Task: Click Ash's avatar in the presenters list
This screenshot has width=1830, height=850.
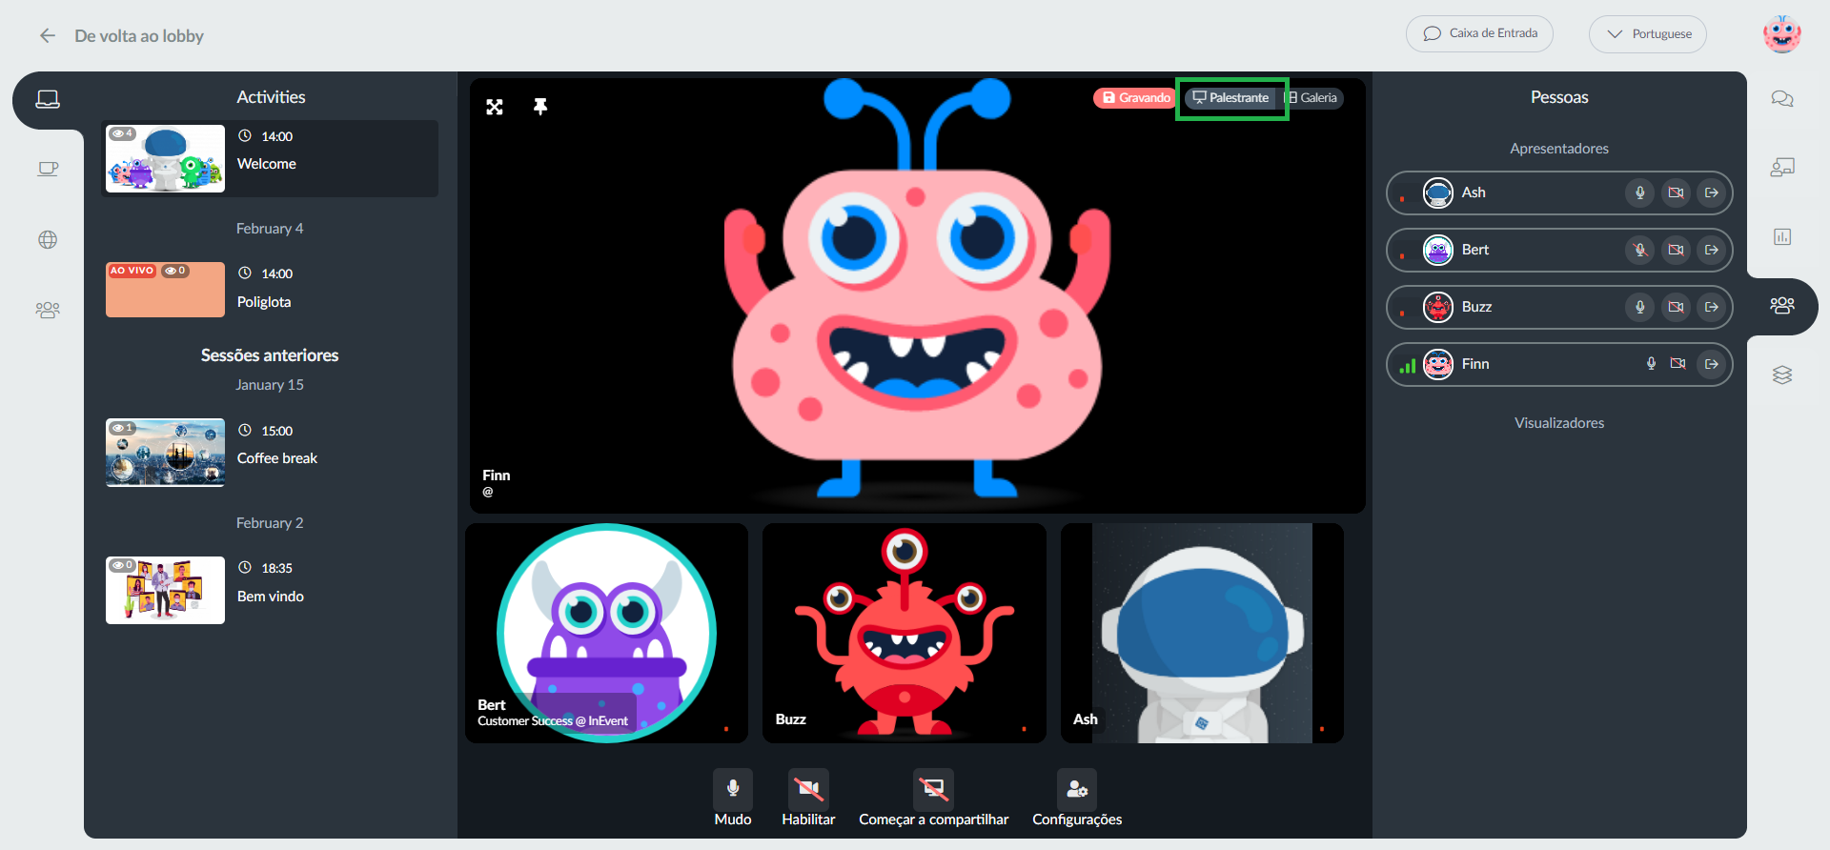Action: [1438, 192]
